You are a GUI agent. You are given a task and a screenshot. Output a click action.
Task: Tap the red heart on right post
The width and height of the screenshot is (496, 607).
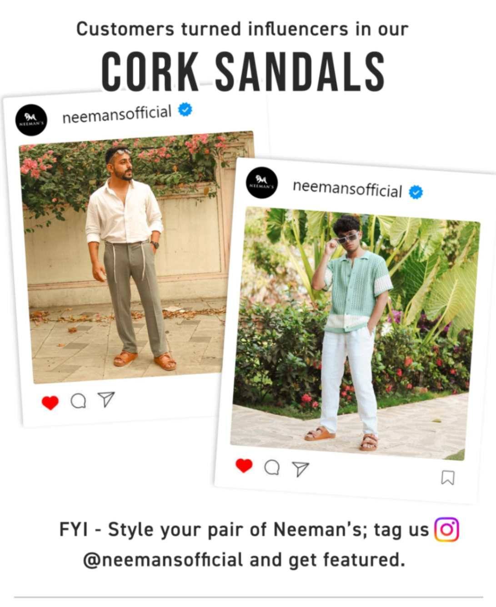(244, 465)
